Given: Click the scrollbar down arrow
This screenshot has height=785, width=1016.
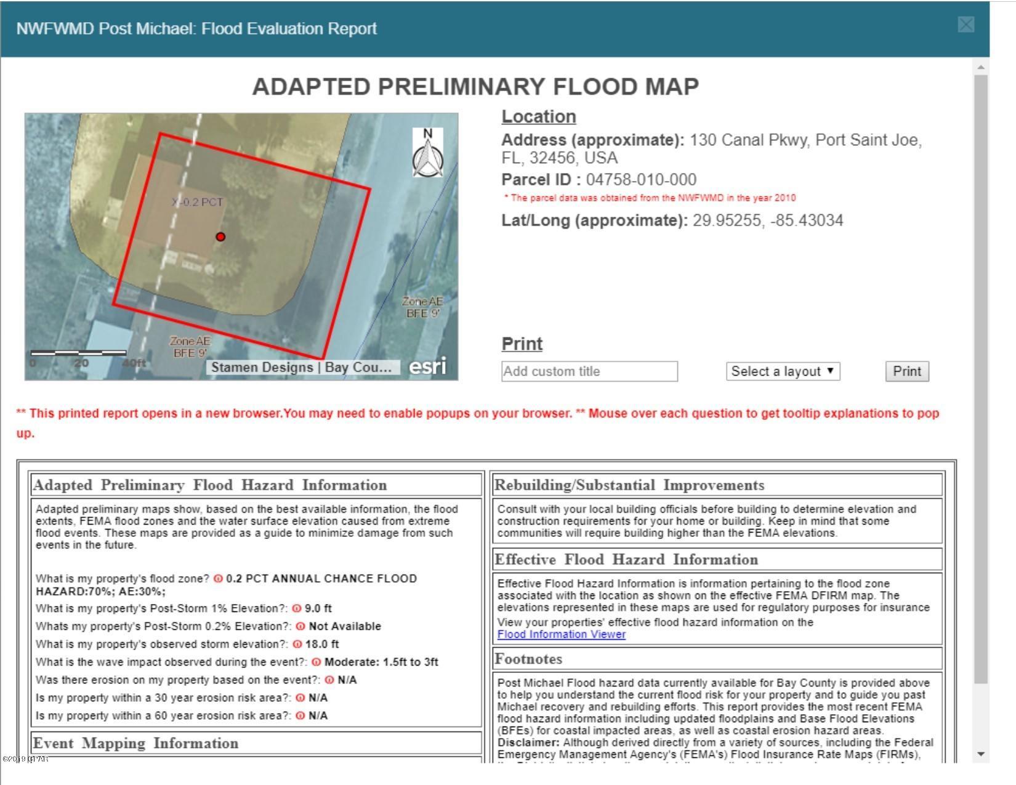Looking at the screenshot, I should [x=981, y=754].
